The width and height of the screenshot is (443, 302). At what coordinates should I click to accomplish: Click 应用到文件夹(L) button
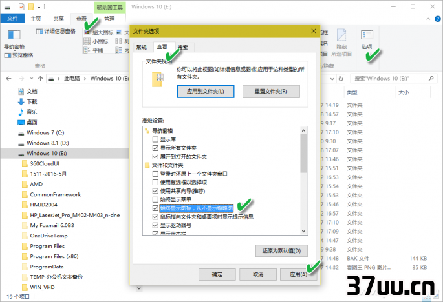tap(206, 92)
